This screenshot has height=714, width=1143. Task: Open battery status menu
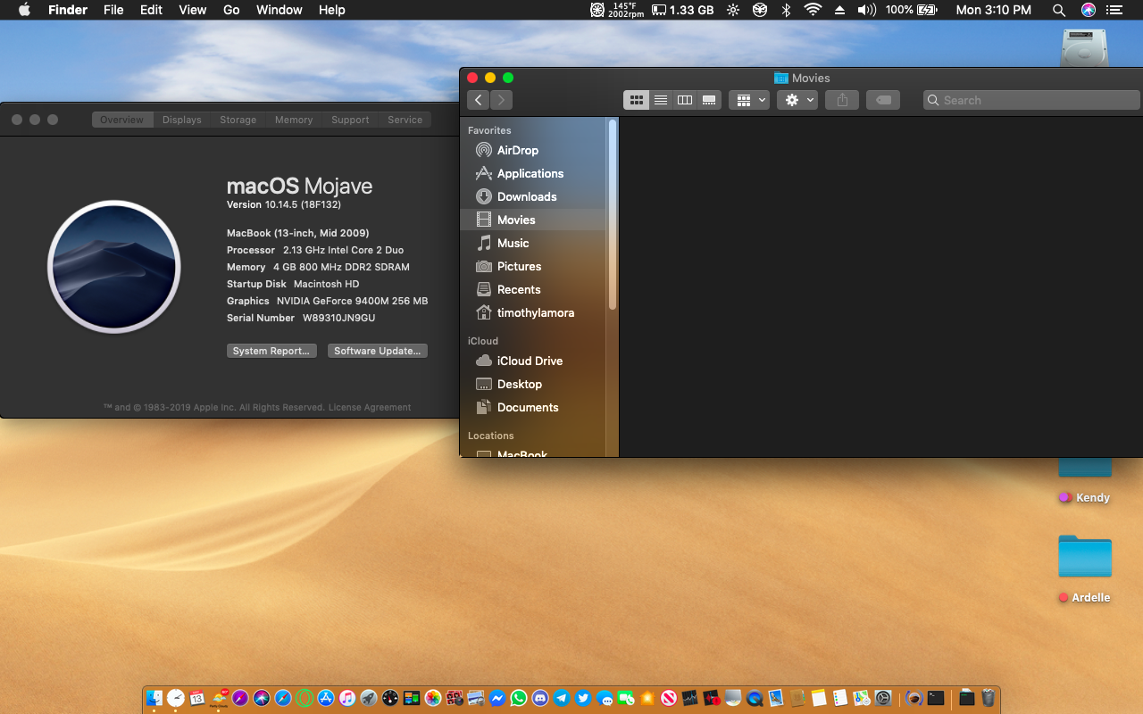[x=912, y=10]
